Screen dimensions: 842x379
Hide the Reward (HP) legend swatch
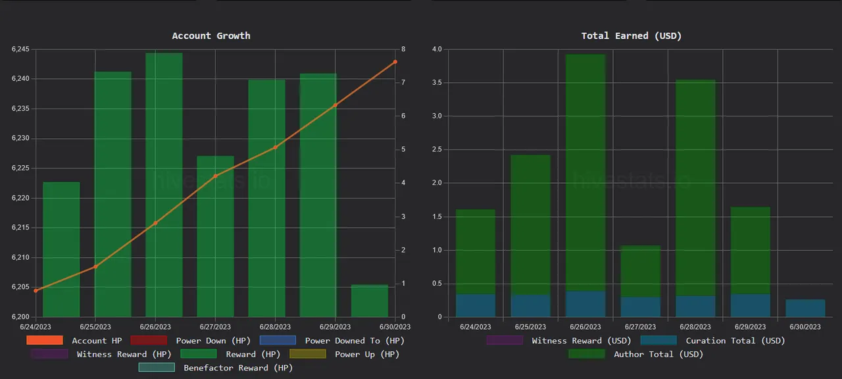click(198, 354)
